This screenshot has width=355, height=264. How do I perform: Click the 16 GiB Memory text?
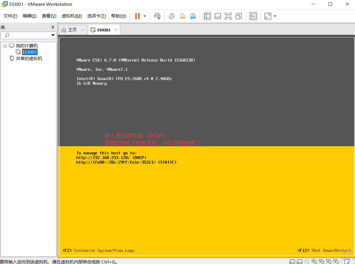coord(91,83)
